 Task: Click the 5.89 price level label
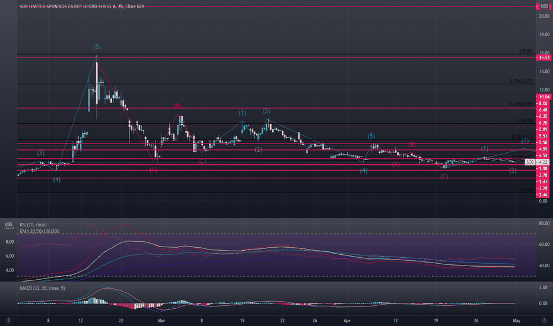click(x=543, y=129)
